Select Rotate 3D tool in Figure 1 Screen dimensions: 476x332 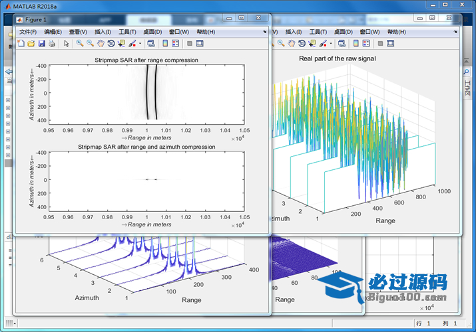click(x=111, y=44)
